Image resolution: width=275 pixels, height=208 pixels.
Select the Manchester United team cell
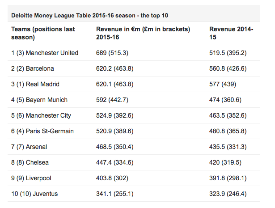pos(45,53)
